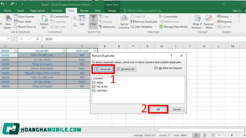Switch to Page Layout view icon
This screenshot has width=246, height=138.
(x=204, y=135)
